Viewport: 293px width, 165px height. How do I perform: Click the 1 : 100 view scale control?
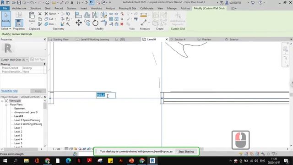56,149
